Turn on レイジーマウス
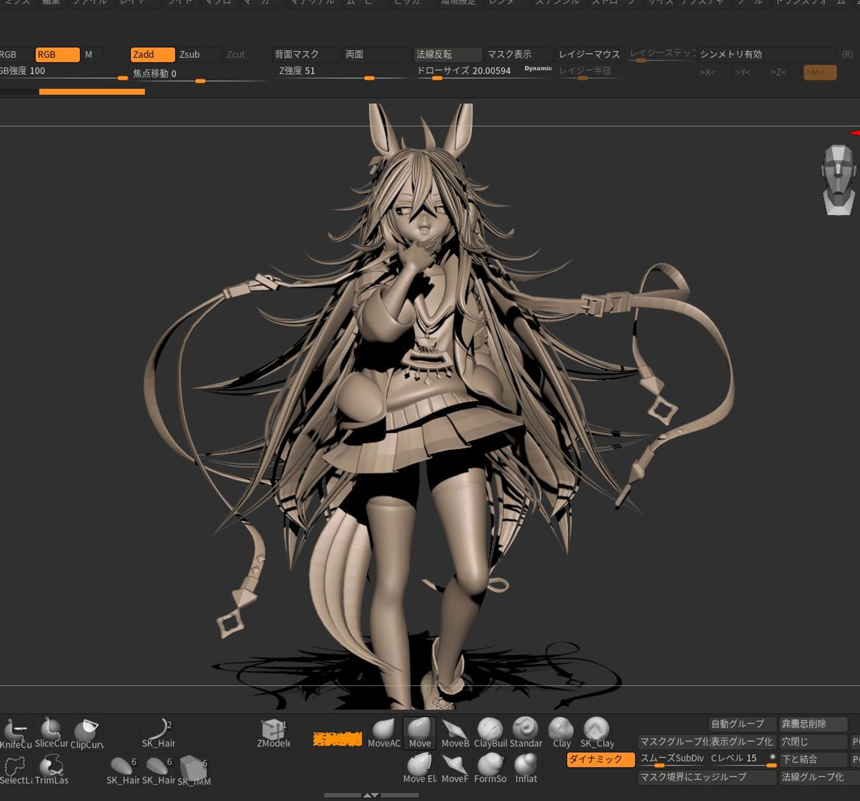Image resolution: width=860 pixels, height=801 pixels. [589, 54]
